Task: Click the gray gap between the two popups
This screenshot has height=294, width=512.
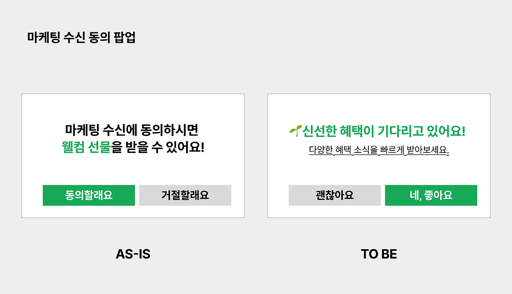Action: click(256, 156)
